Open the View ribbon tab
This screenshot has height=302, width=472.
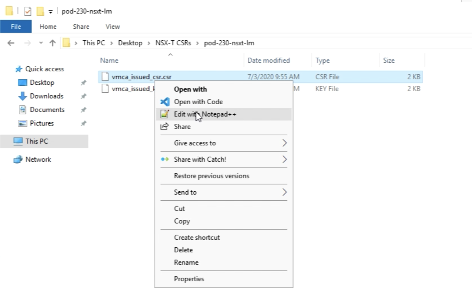112,27
